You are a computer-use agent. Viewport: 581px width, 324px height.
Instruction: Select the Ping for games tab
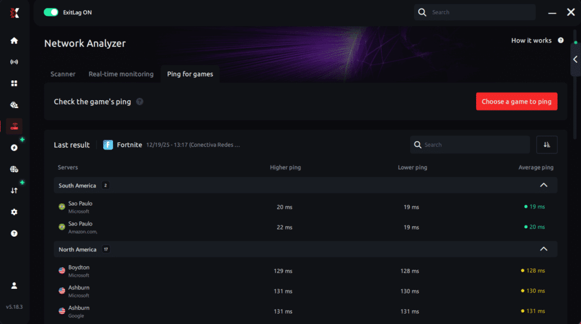(190, 74)
